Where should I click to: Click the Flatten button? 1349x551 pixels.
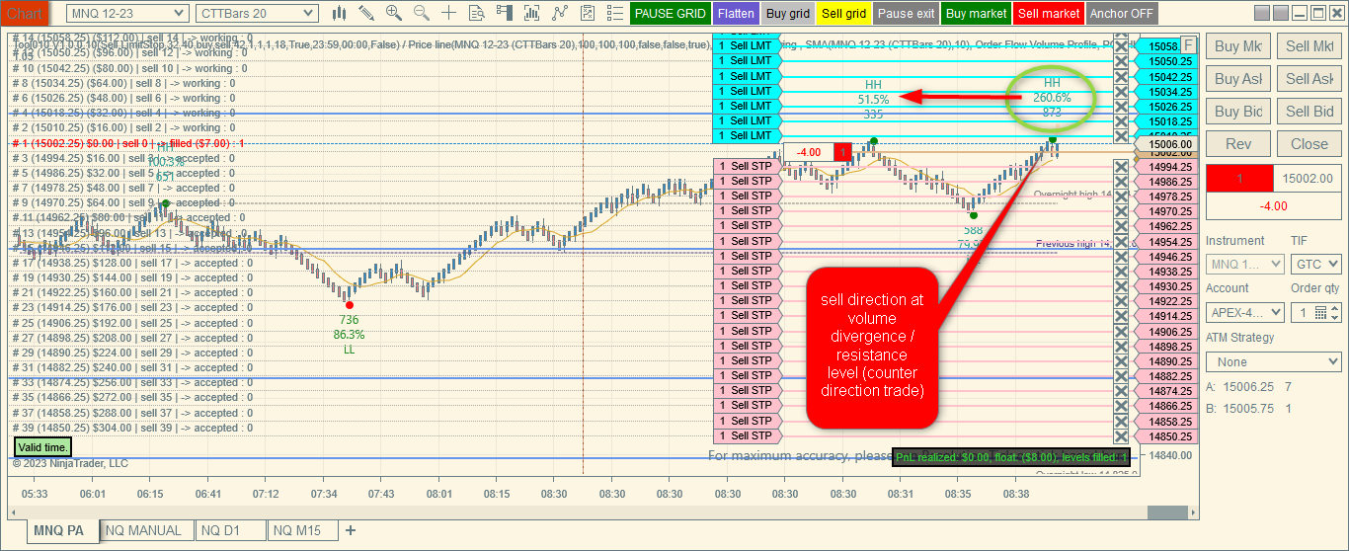click(736, 14)
